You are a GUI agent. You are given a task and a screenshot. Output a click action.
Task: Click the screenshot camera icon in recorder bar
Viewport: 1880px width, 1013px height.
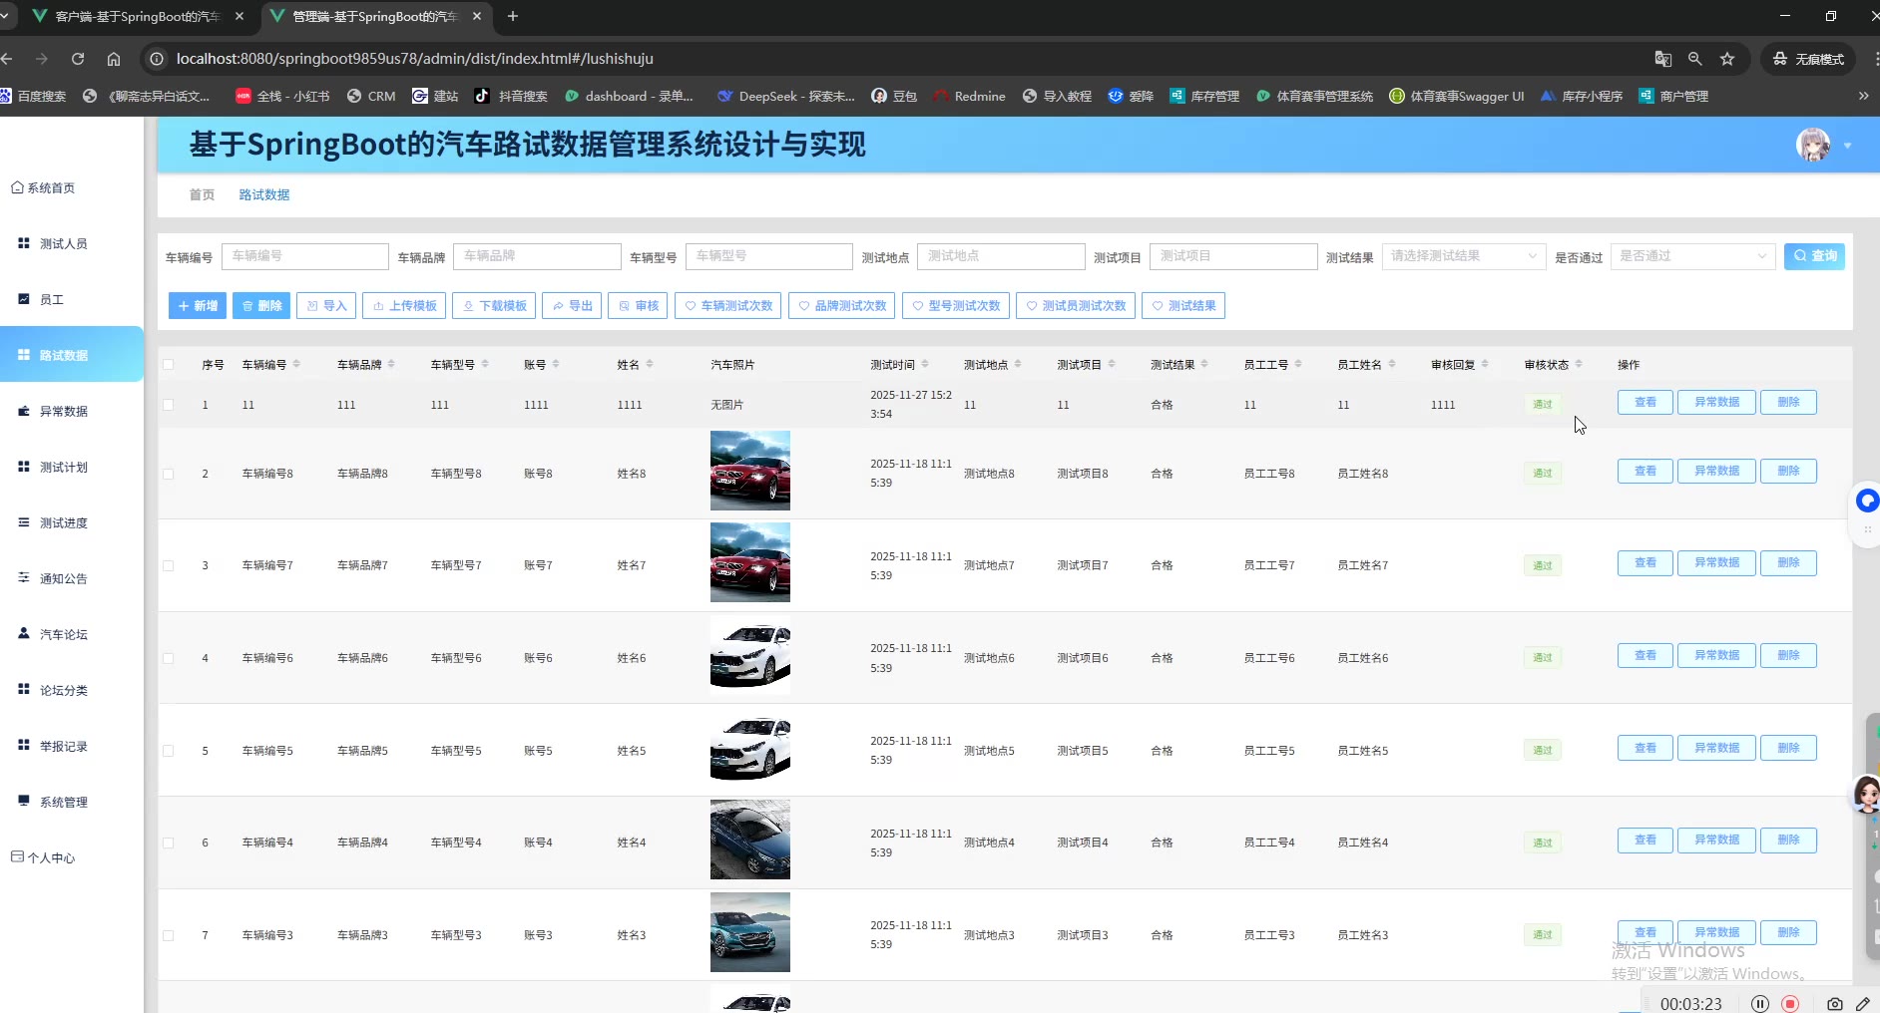coord(1834,1003)
